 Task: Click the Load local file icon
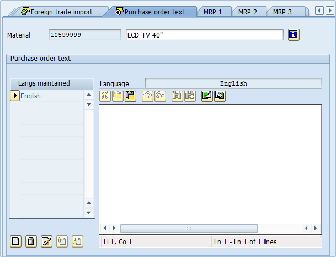click(206, 96)
